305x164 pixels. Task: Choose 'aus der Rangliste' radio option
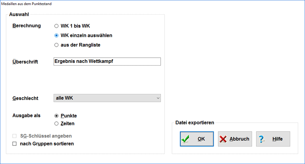coord(56,45)
